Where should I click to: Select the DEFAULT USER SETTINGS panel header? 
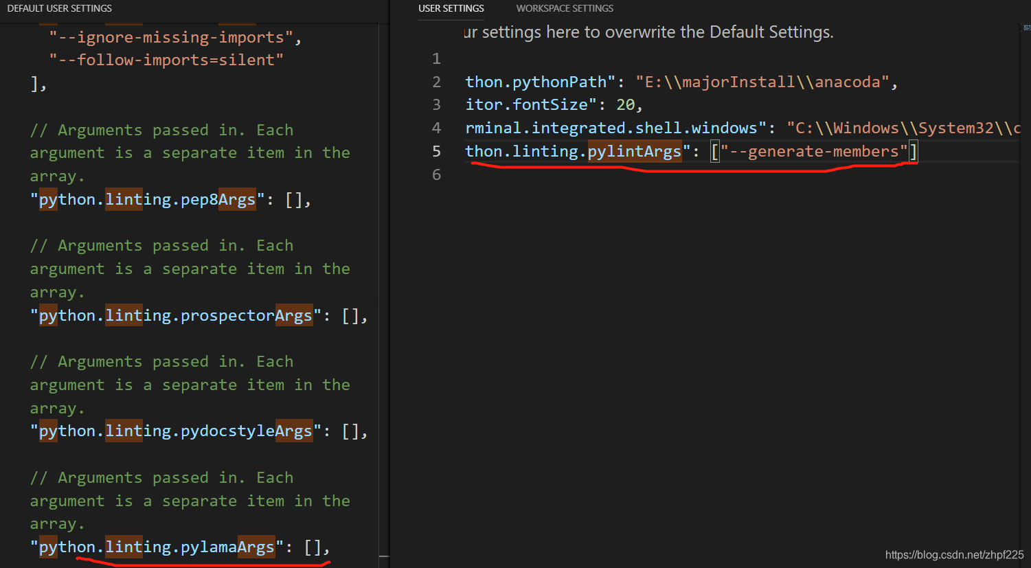pos(60,8)
